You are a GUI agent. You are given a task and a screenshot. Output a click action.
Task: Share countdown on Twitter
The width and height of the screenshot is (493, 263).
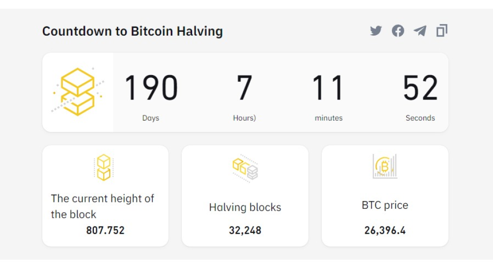(x=376, y=31)
